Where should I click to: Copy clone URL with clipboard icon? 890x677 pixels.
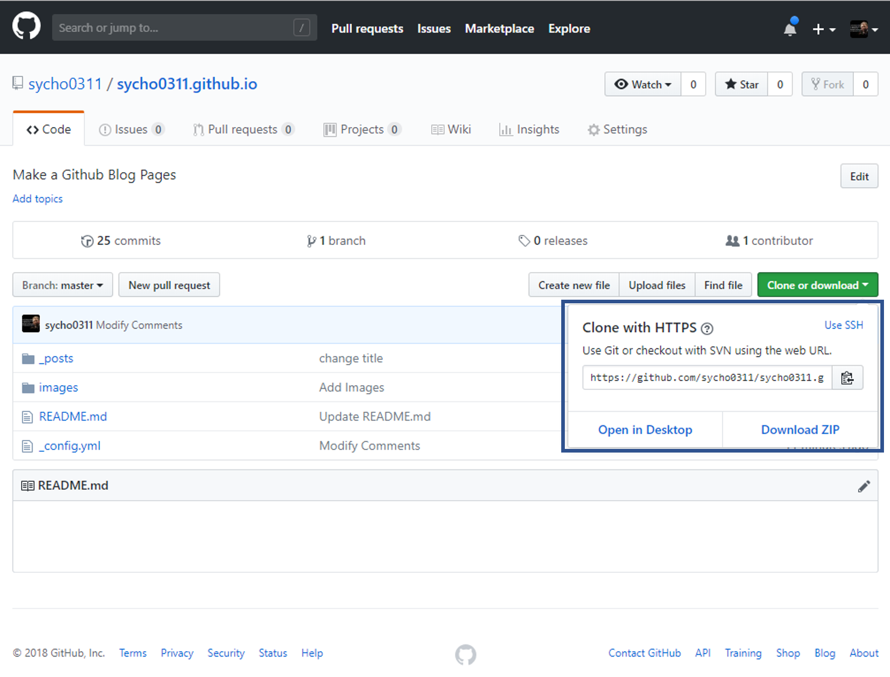(847, 377)
